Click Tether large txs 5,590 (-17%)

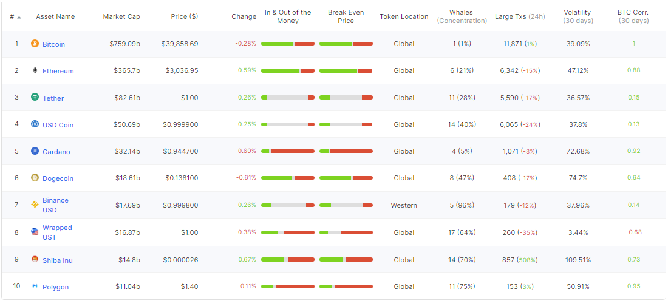point(520,98)
